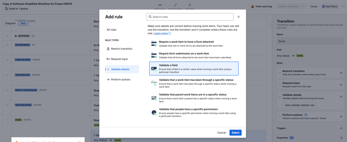Pick 'Validate that people have a specific permission' rule

click(x=194, y=112)
